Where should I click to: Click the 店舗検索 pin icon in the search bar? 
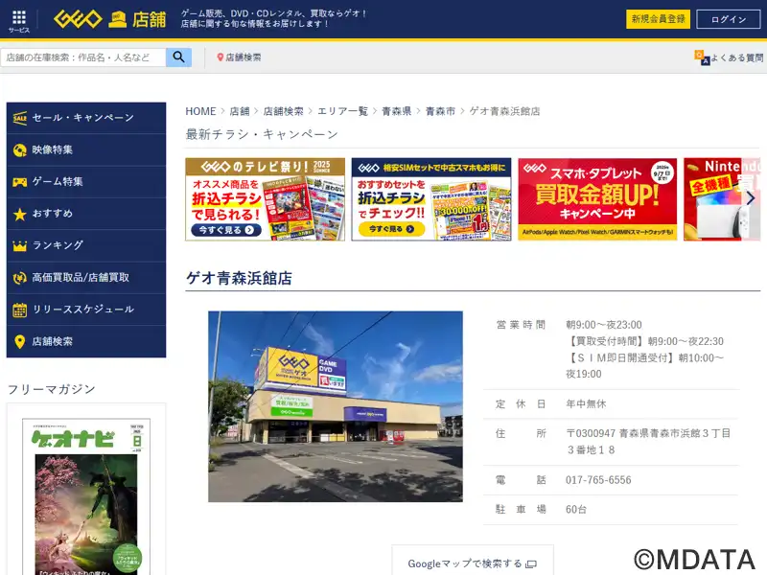[x=221, y=57]
